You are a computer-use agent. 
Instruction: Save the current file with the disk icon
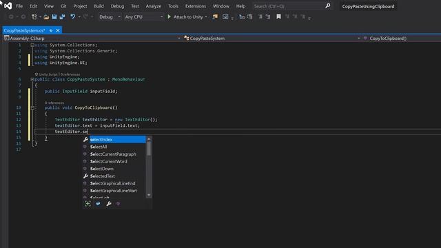point(54,17)
